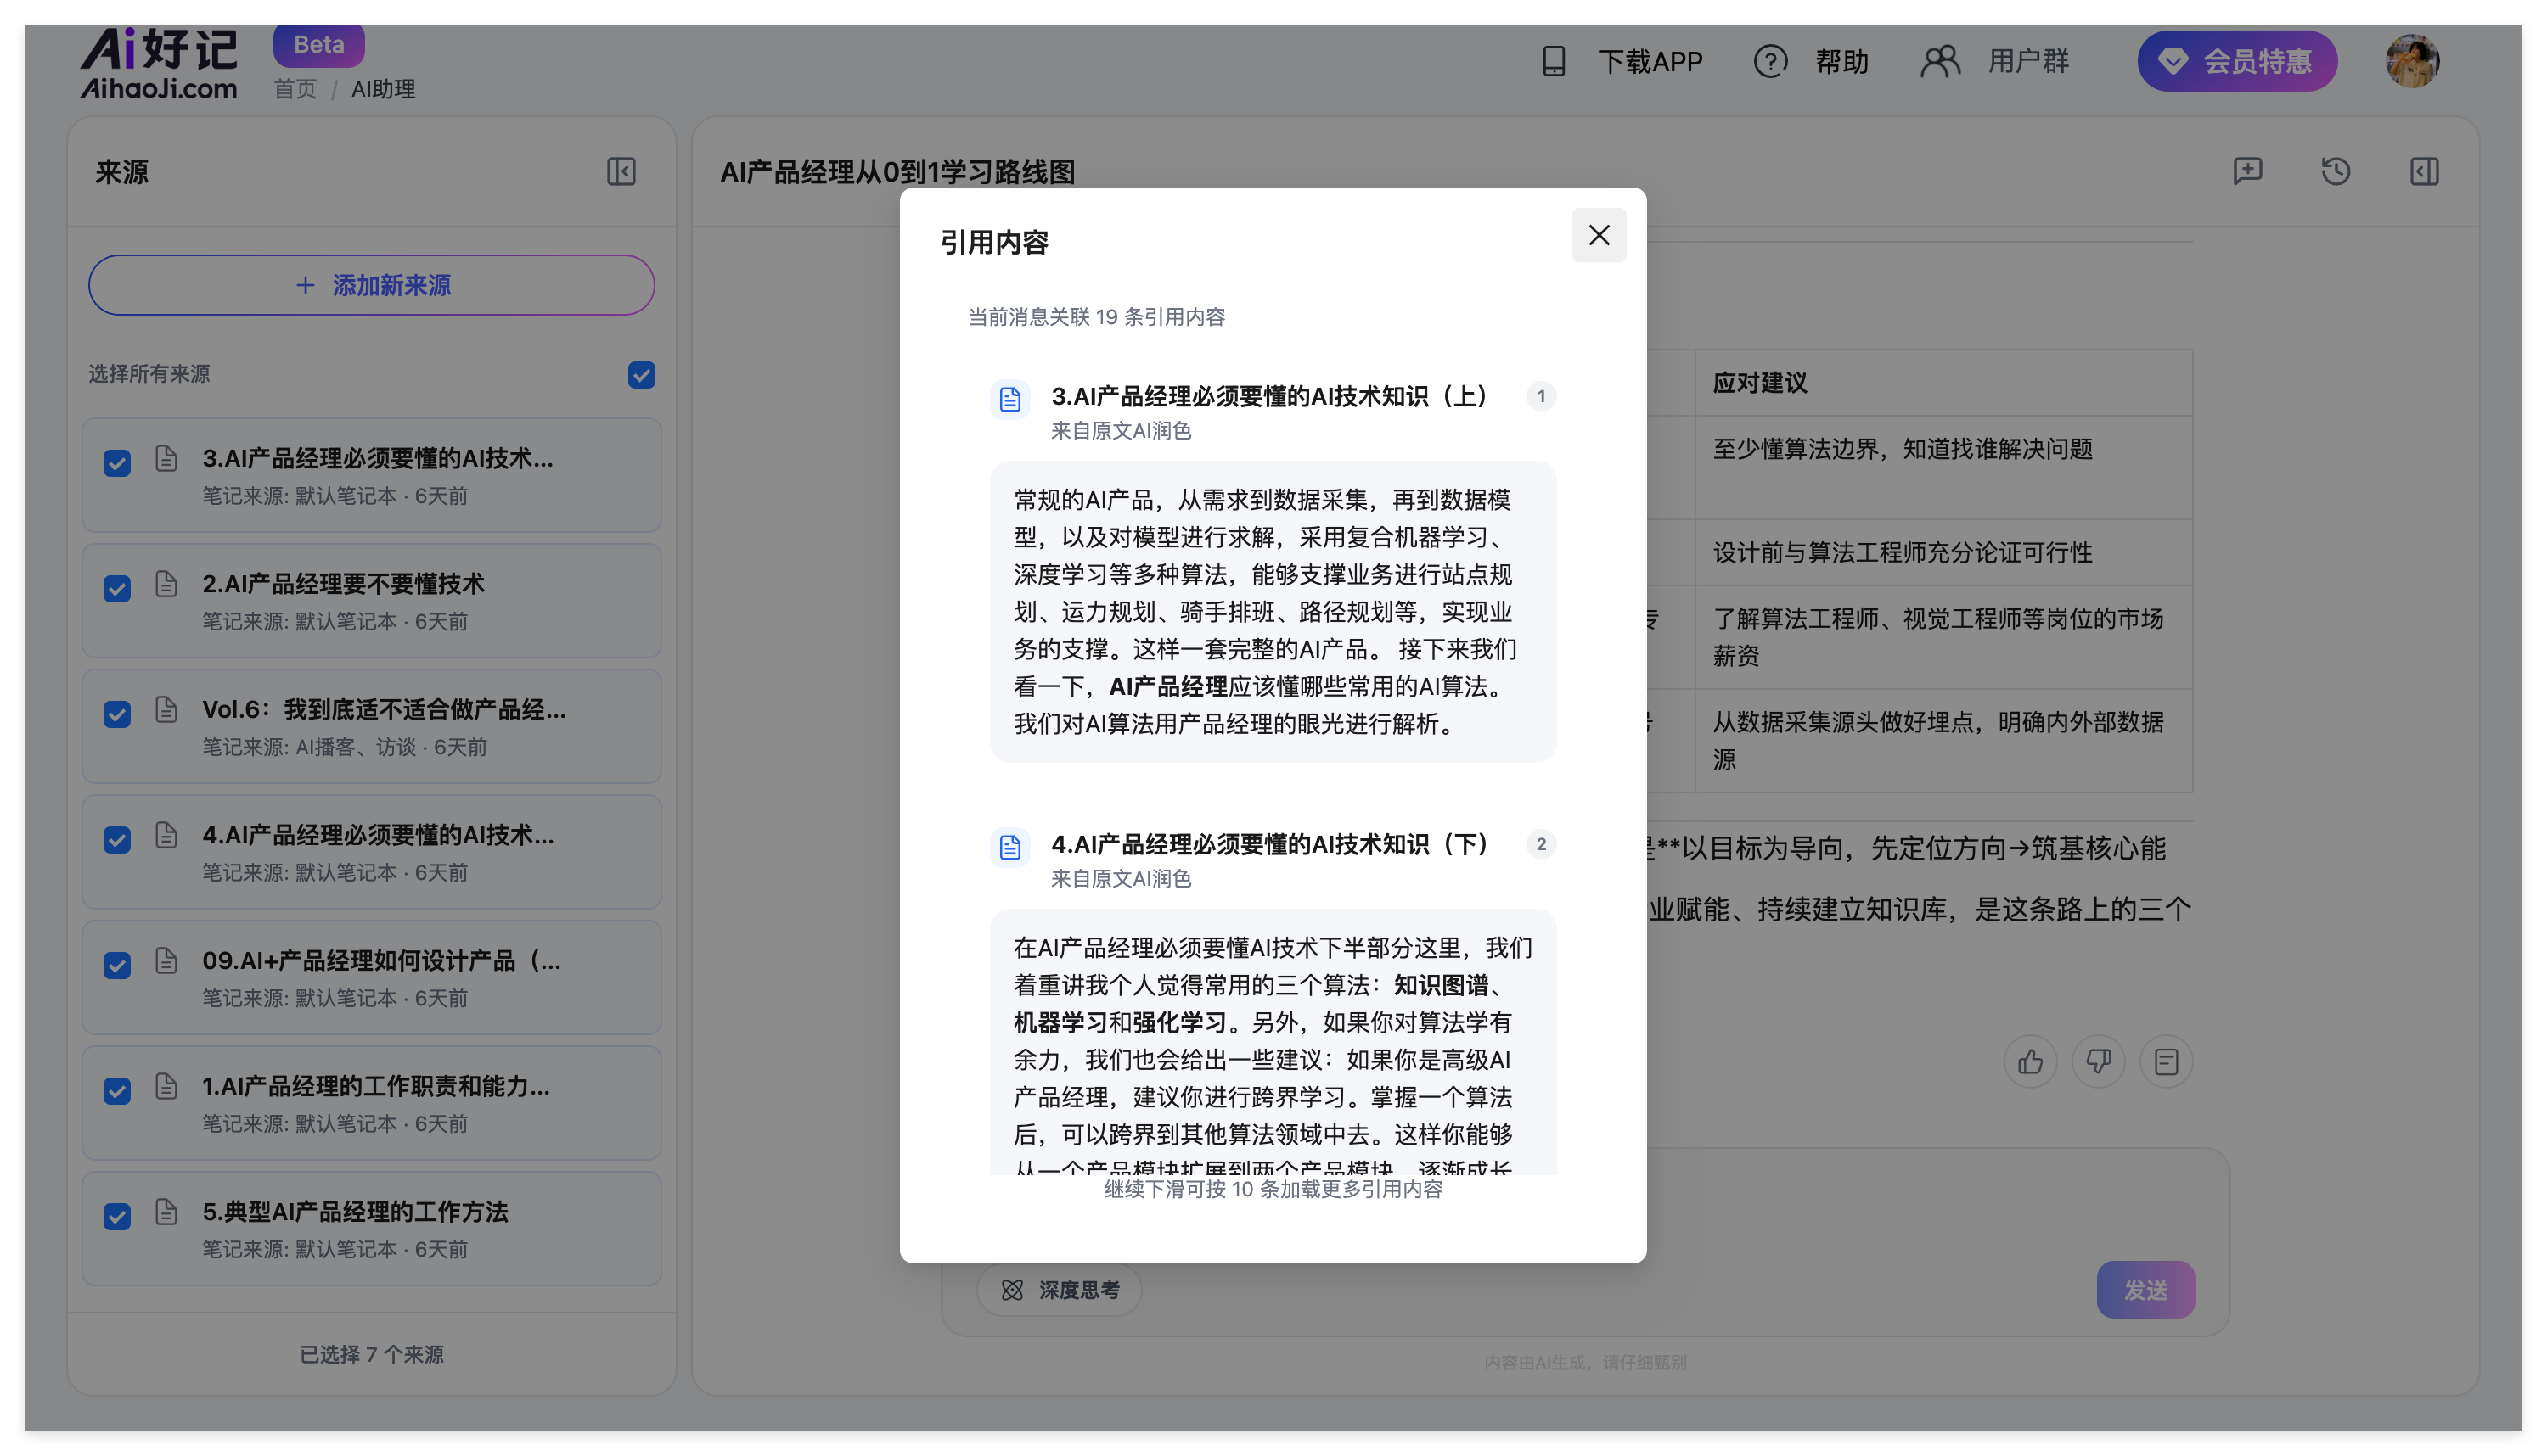This screenshot has width=2547, height=1456.
Task: Click 已选择 7 个来源 status text
Action: 371,1354
